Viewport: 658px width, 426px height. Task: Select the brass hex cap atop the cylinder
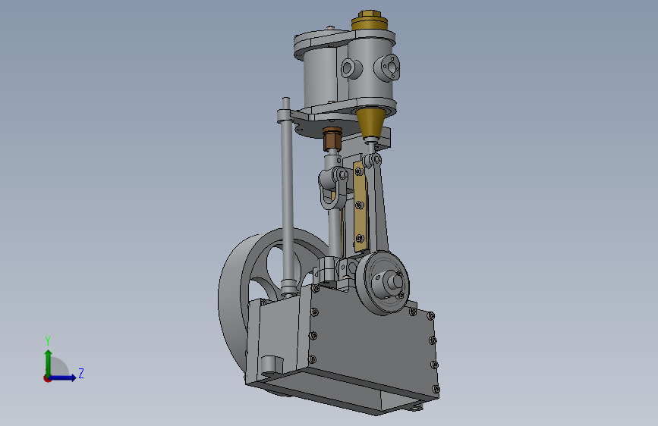pyautogui.click(x=370, y=20)
